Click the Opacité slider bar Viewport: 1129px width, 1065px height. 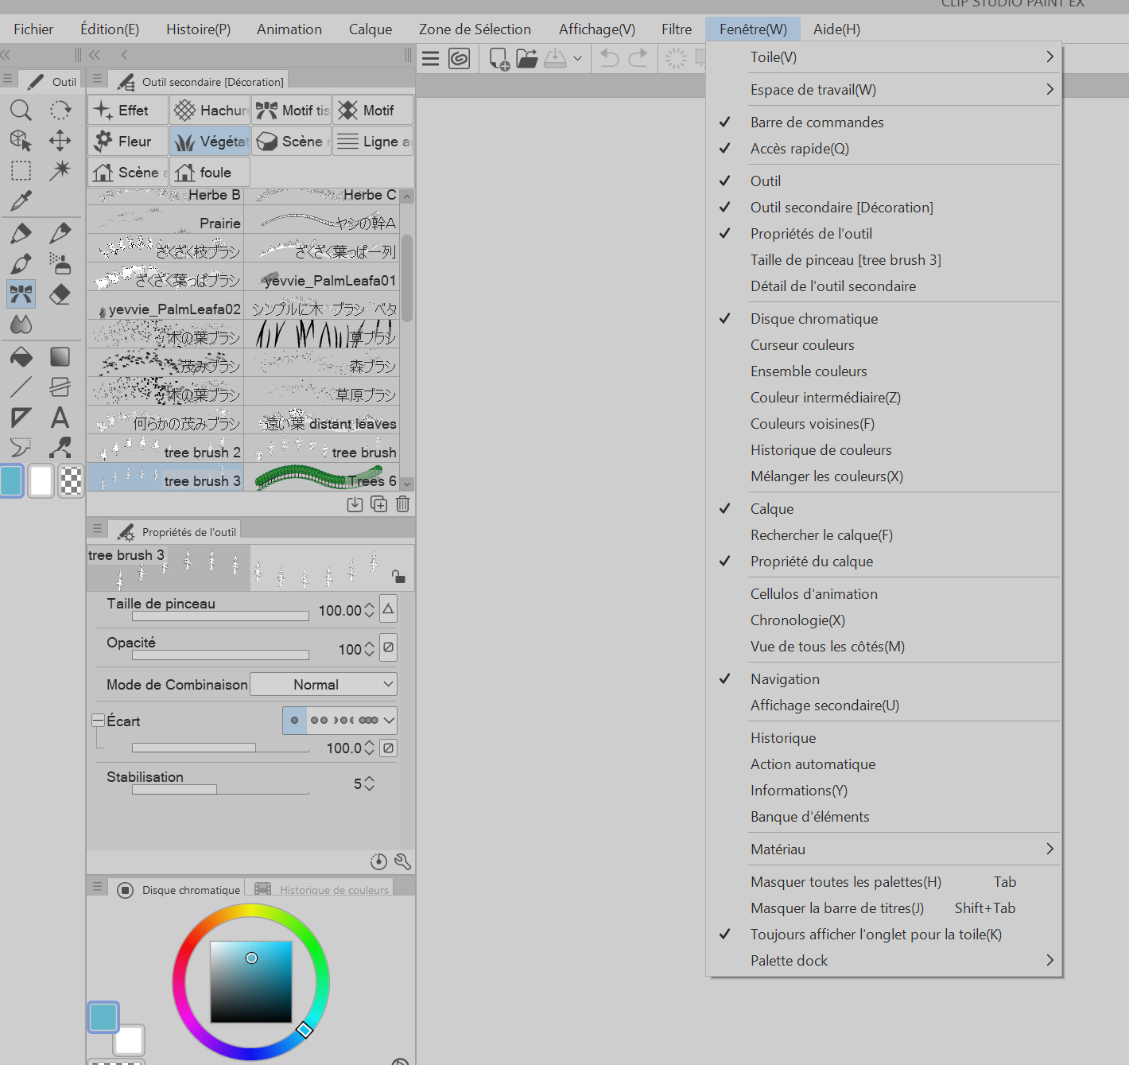(x=220, y=655)
